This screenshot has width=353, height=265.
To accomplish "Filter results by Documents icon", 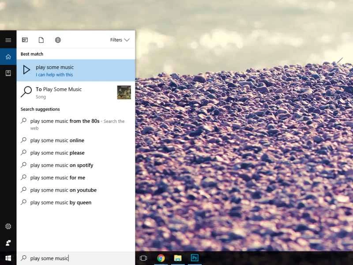I will (x=41, y=40).
